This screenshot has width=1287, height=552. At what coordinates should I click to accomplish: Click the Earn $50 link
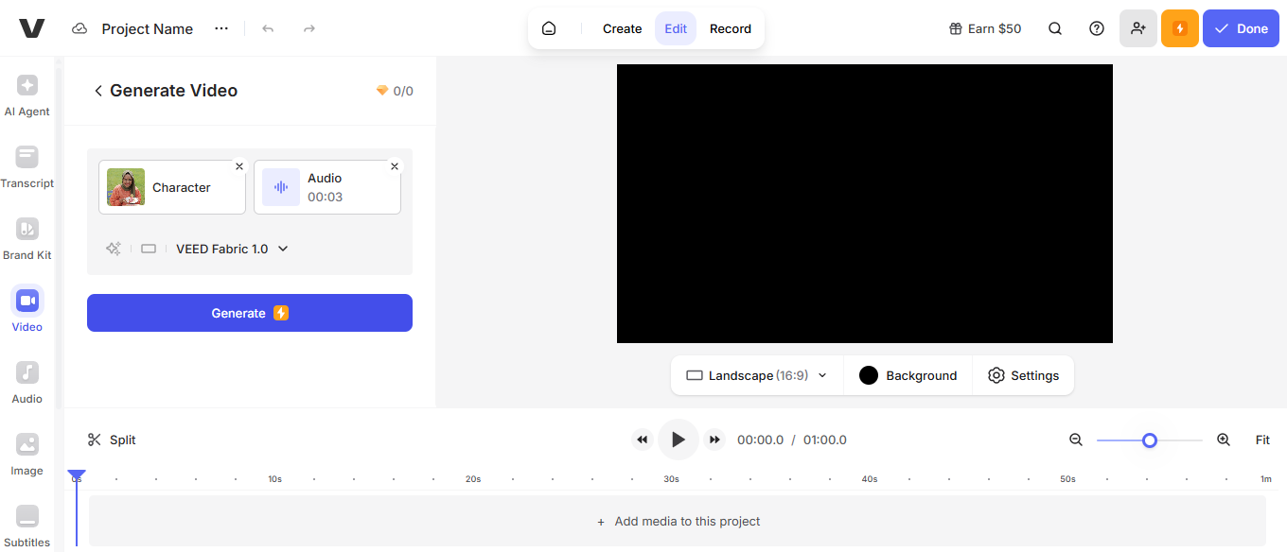(x=984, y=28)
